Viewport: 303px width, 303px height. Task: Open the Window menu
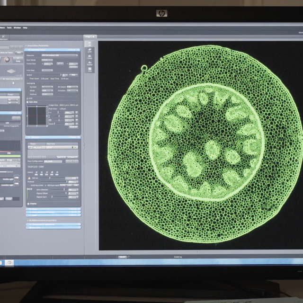17,27
